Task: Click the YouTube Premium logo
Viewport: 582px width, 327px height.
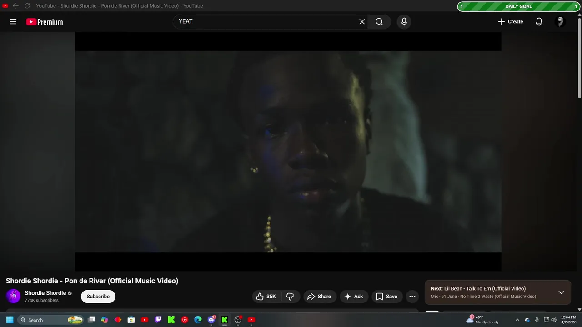Action: pos(45,22)
